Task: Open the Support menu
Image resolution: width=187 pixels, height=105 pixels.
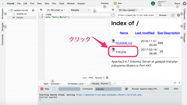Action: click(81, 3)
